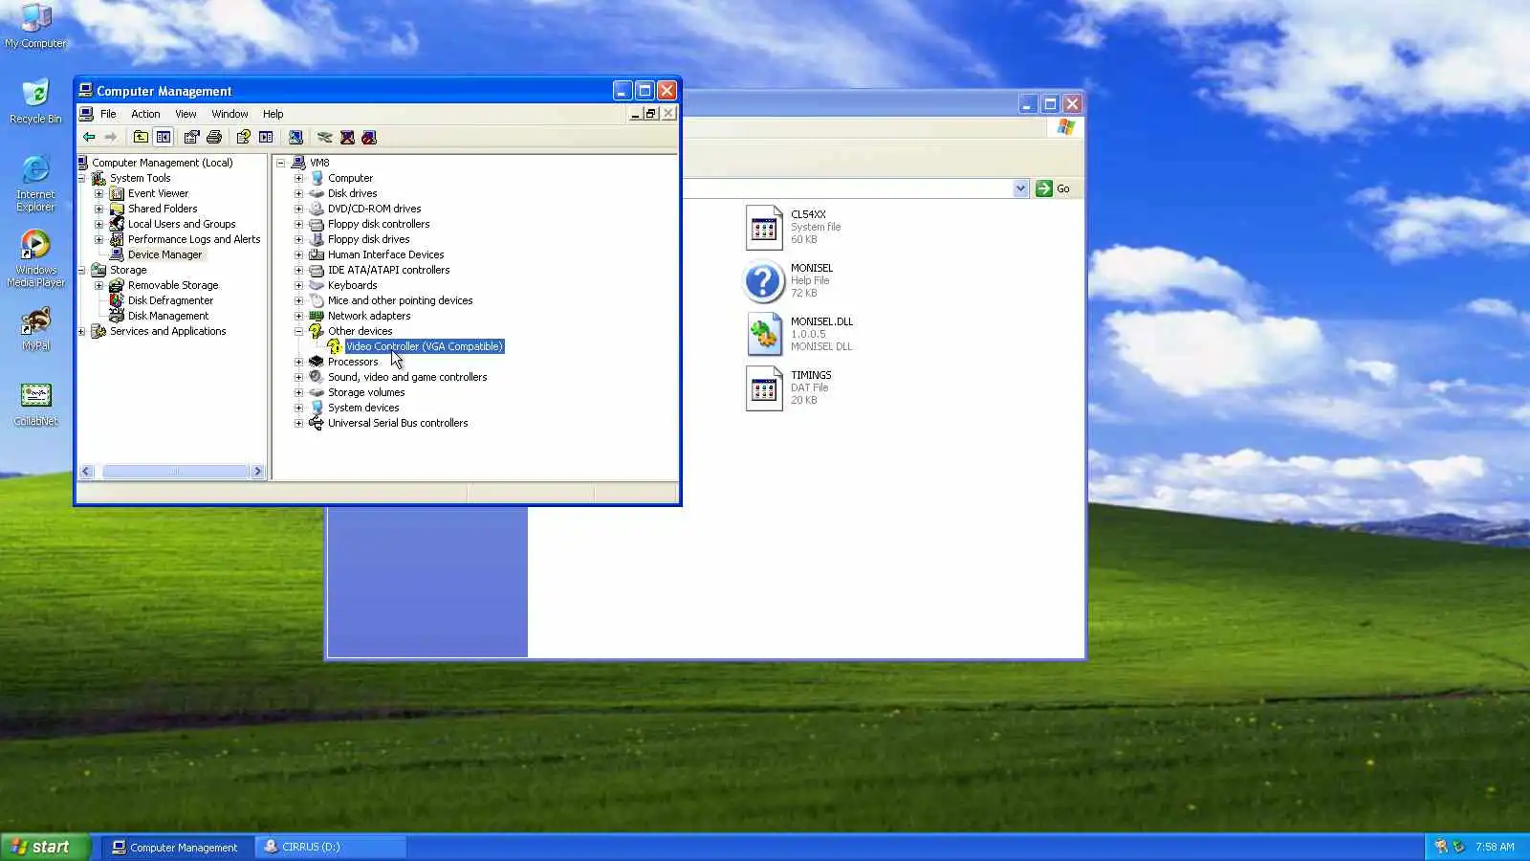Click the console tree horizontal scrollbar thumb
The image size is (1530, 861).
pyautogui.click(x=175, y=471)
